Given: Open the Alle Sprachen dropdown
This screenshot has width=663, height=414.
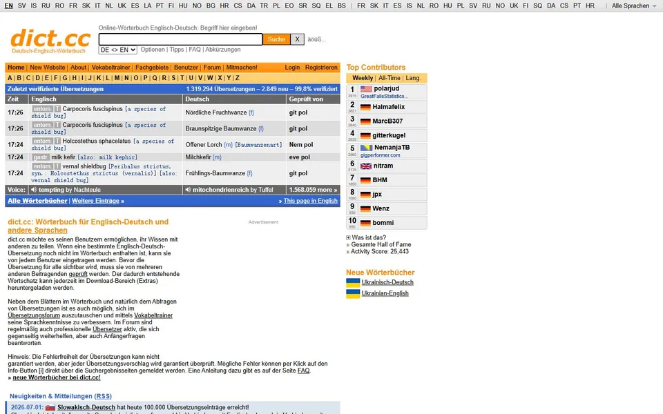Looking at the screenshot, I should click(x=634, y=6).
